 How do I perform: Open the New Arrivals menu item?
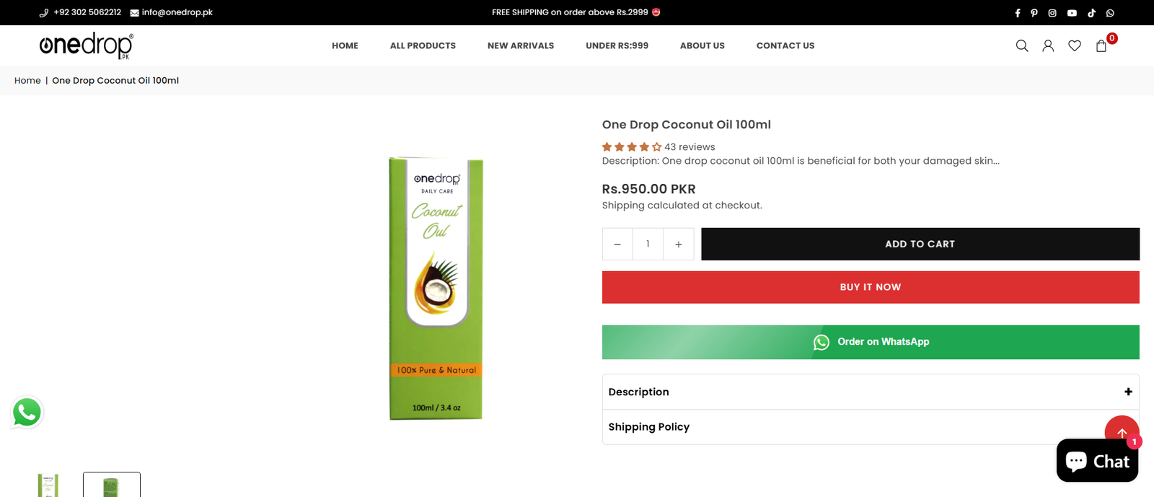pyautogui.click(x=521, y=45)
